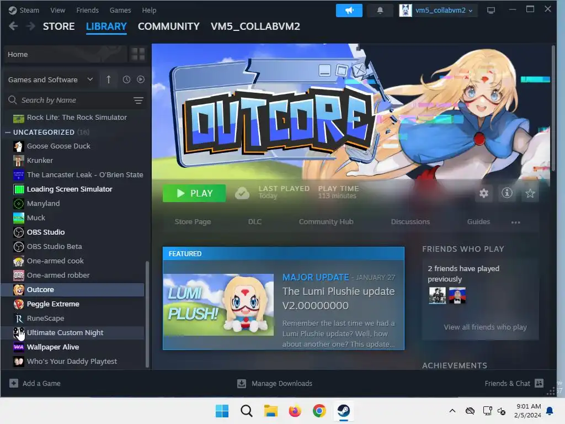Click the Muck game icon

coord(19,218)
